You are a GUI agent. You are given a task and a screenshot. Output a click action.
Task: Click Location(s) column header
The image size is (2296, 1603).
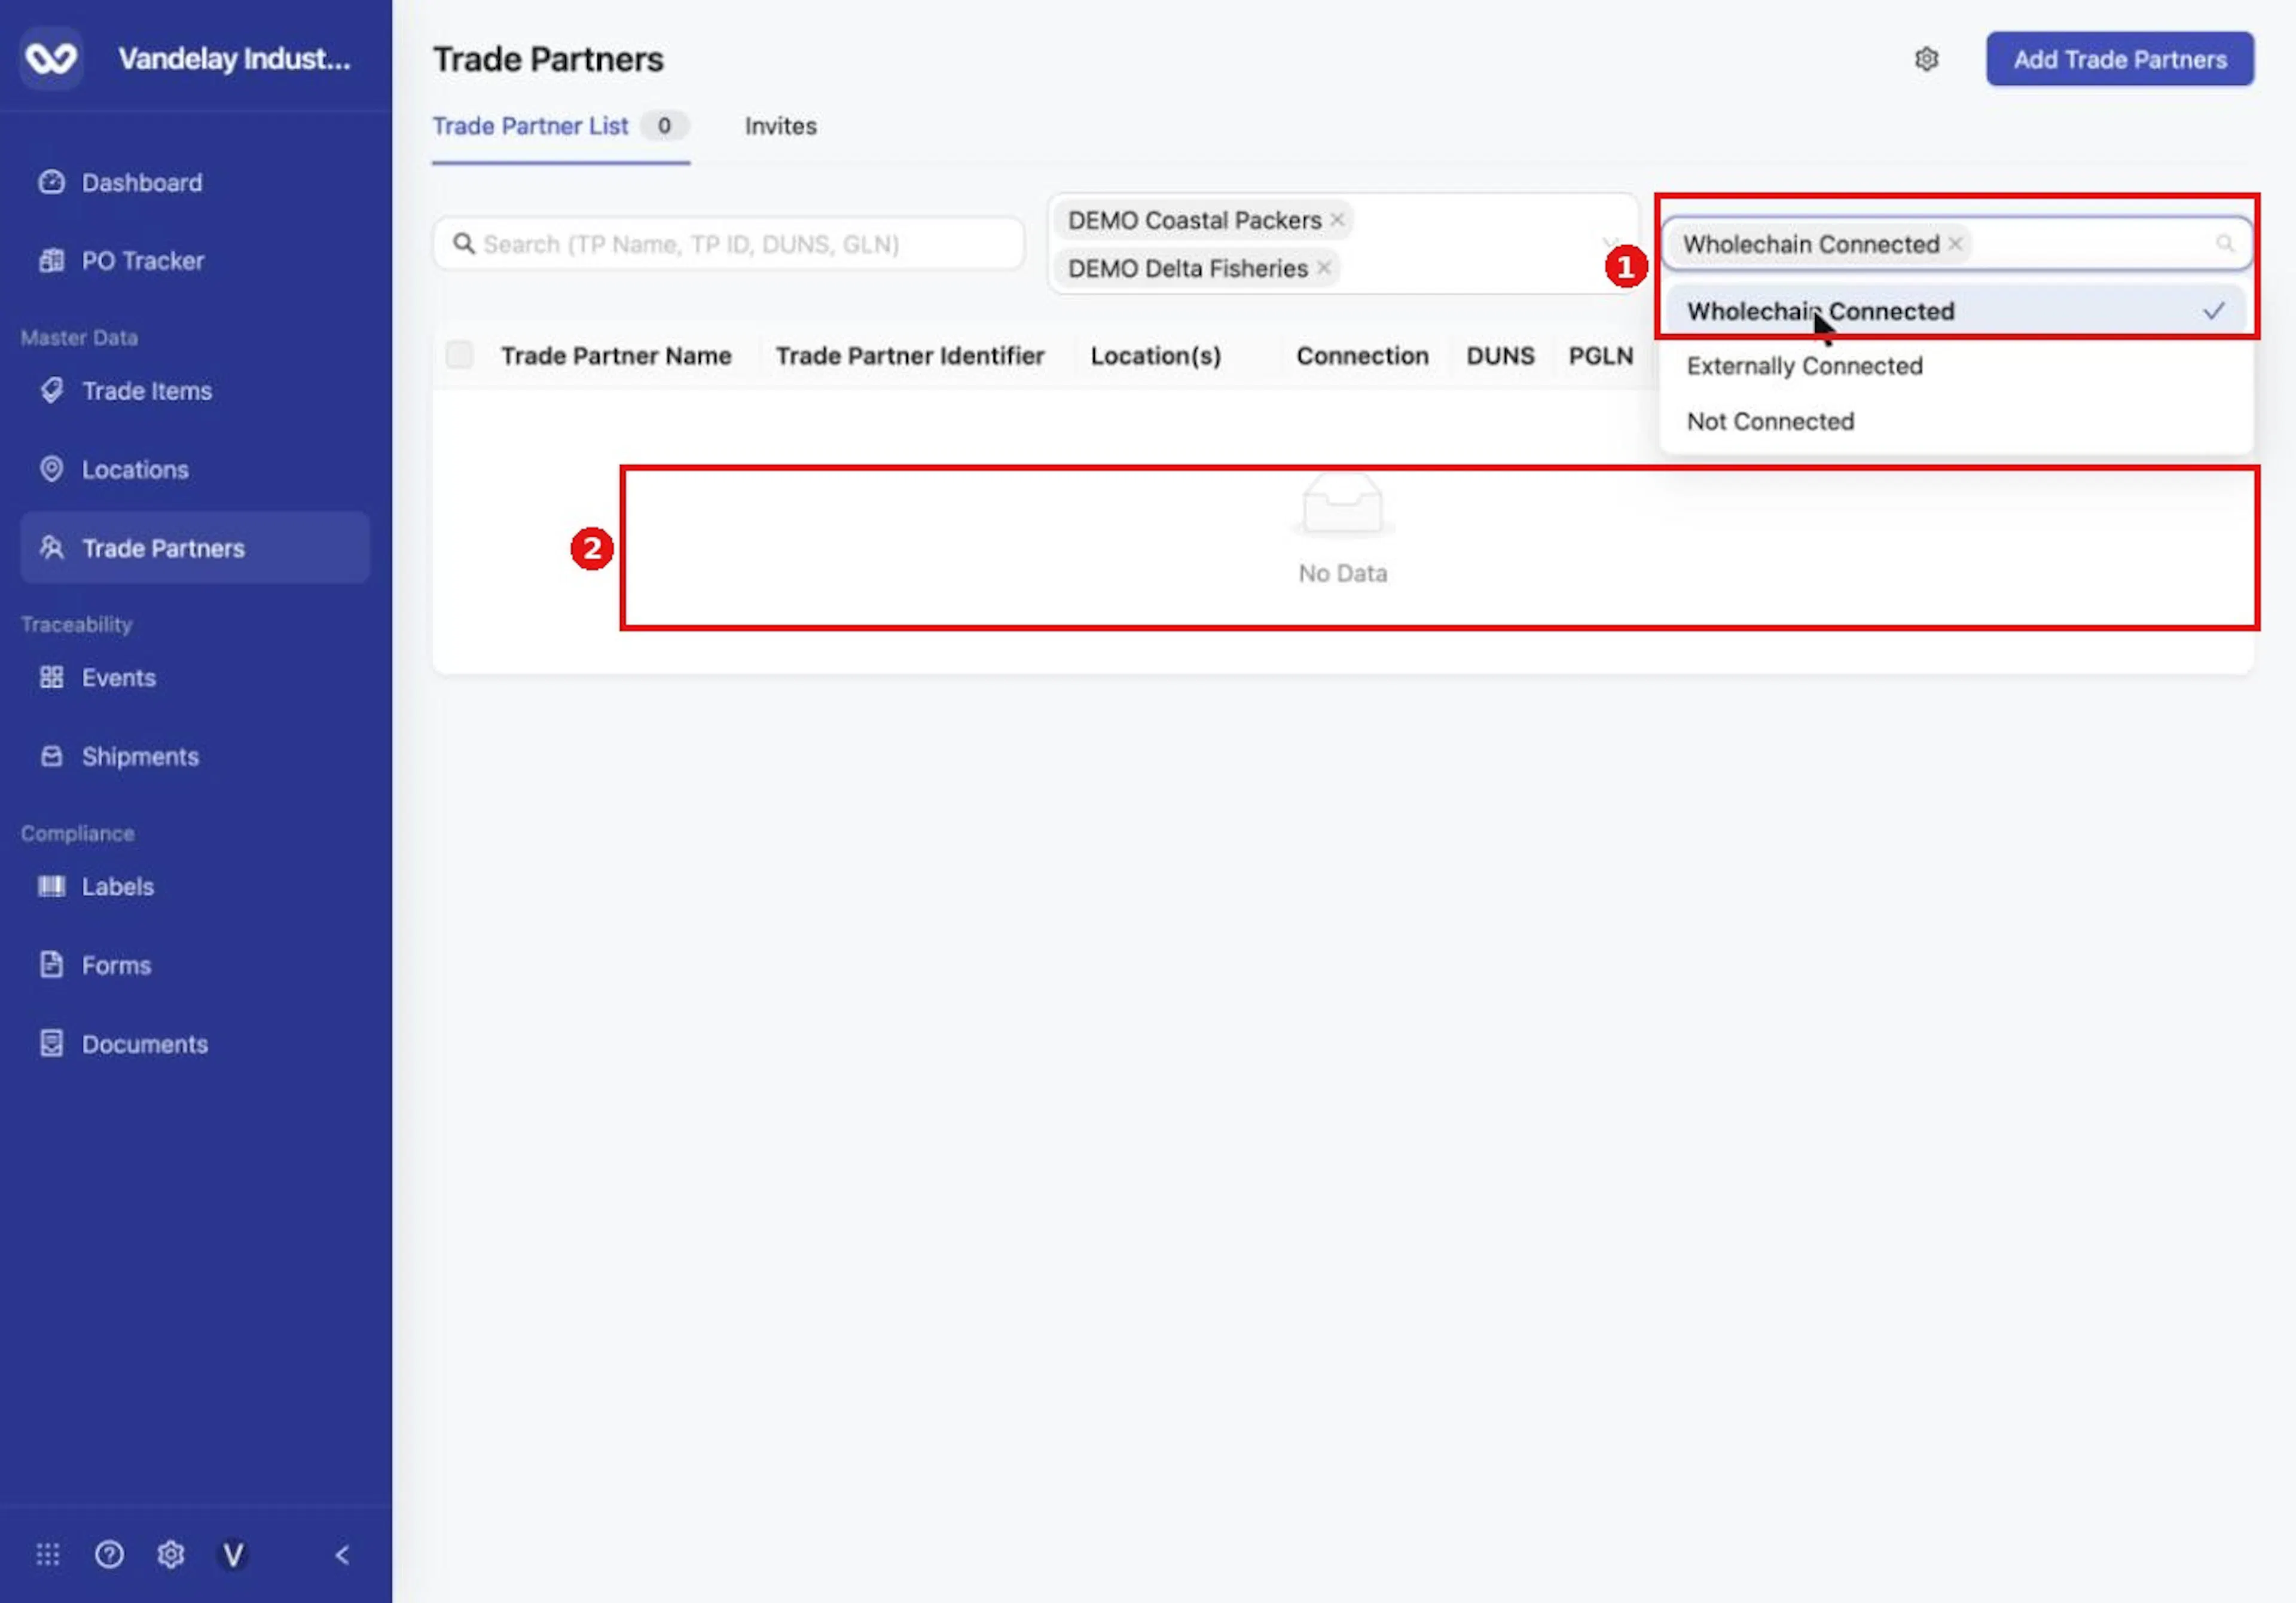pos(1155,356)
